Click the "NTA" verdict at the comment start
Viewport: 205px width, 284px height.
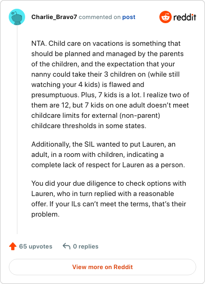[x=38, y=43]
